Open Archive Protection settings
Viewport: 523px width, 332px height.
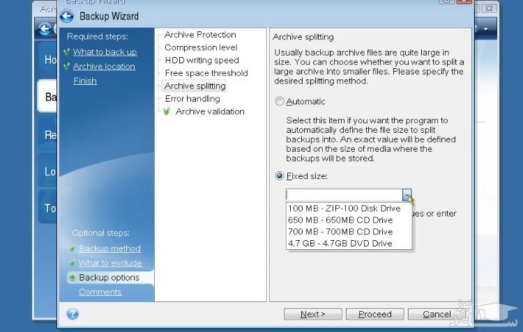pos(200,35)
